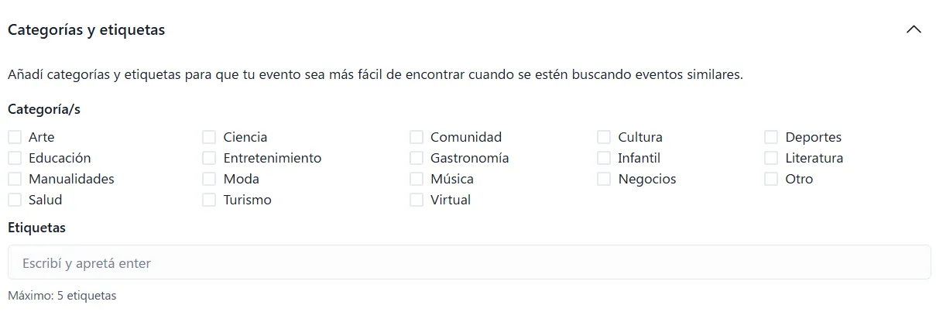The width and height of the screenshot is (936, 312).
Task: Enable the Virtual category checkbox
Action: pos(417,200)
